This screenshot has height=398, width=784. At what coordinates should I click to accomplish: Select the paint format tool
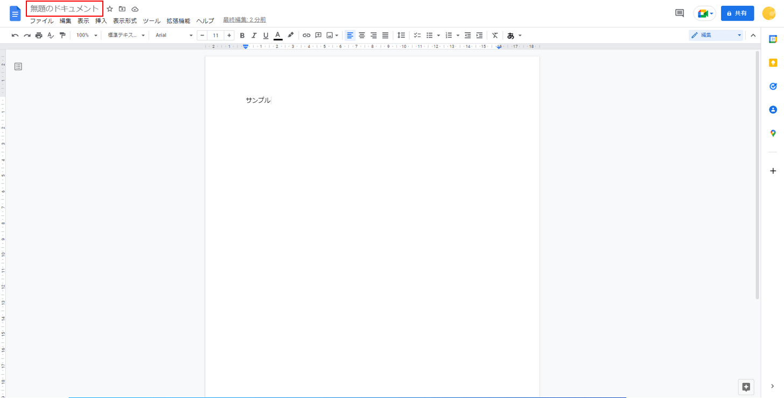pos(62,36)
